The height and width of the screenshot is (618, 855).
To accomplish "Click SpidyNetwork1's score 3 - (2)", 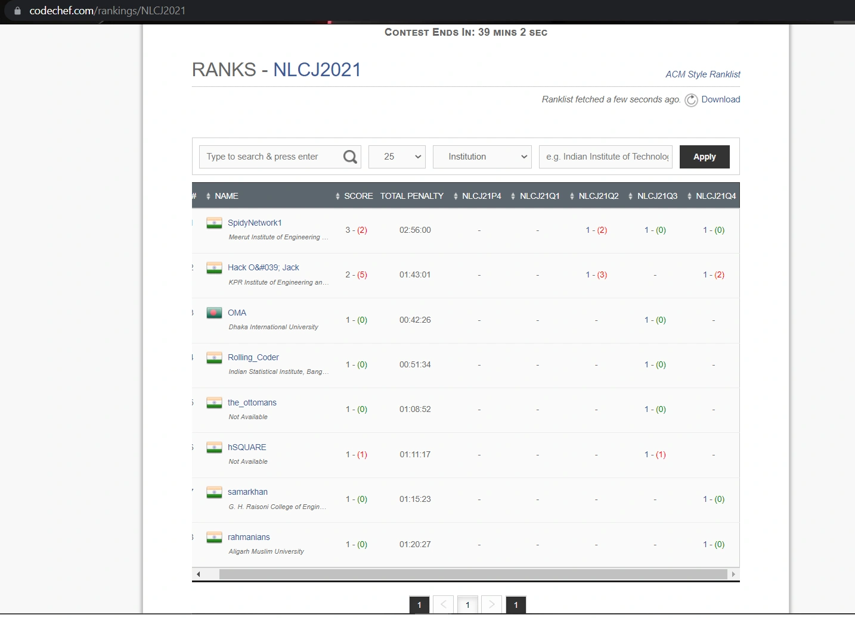I will (x=357, y=230).
